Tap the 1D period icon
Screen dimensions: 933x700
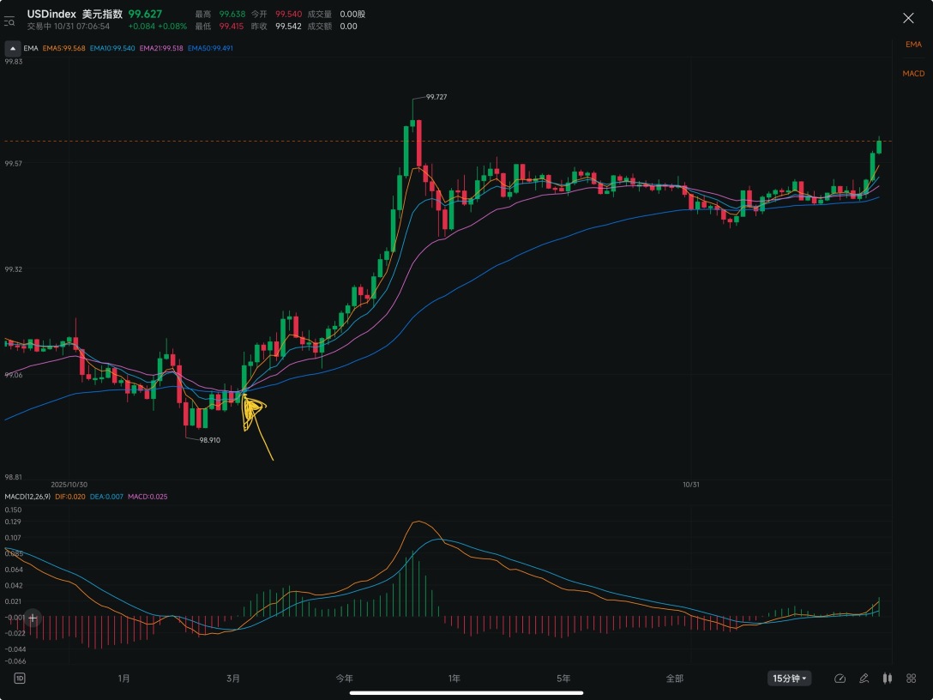click(19, 679)
